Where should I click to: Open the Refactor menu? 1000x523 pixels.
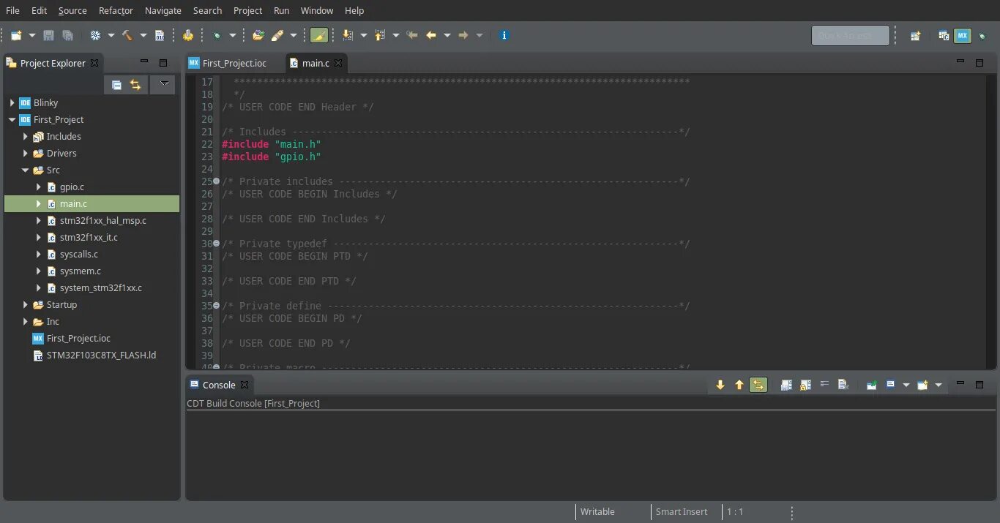(x=116, y=10)
